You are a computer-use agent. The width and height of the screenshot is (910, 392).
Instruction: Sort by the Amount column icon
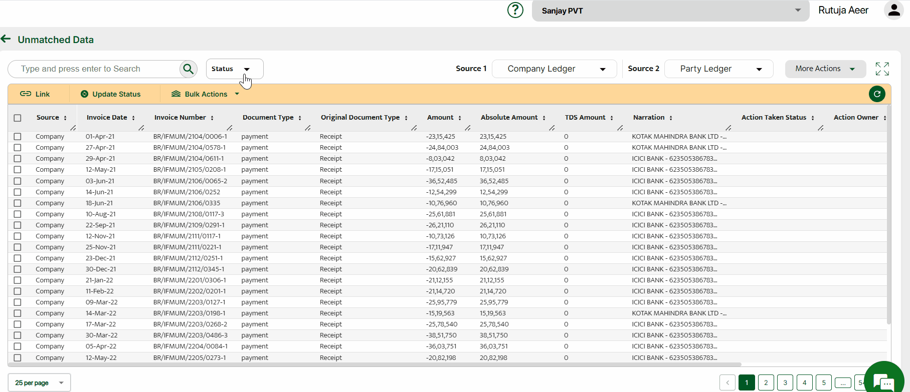pyautogui.click(x=460, y=118)
